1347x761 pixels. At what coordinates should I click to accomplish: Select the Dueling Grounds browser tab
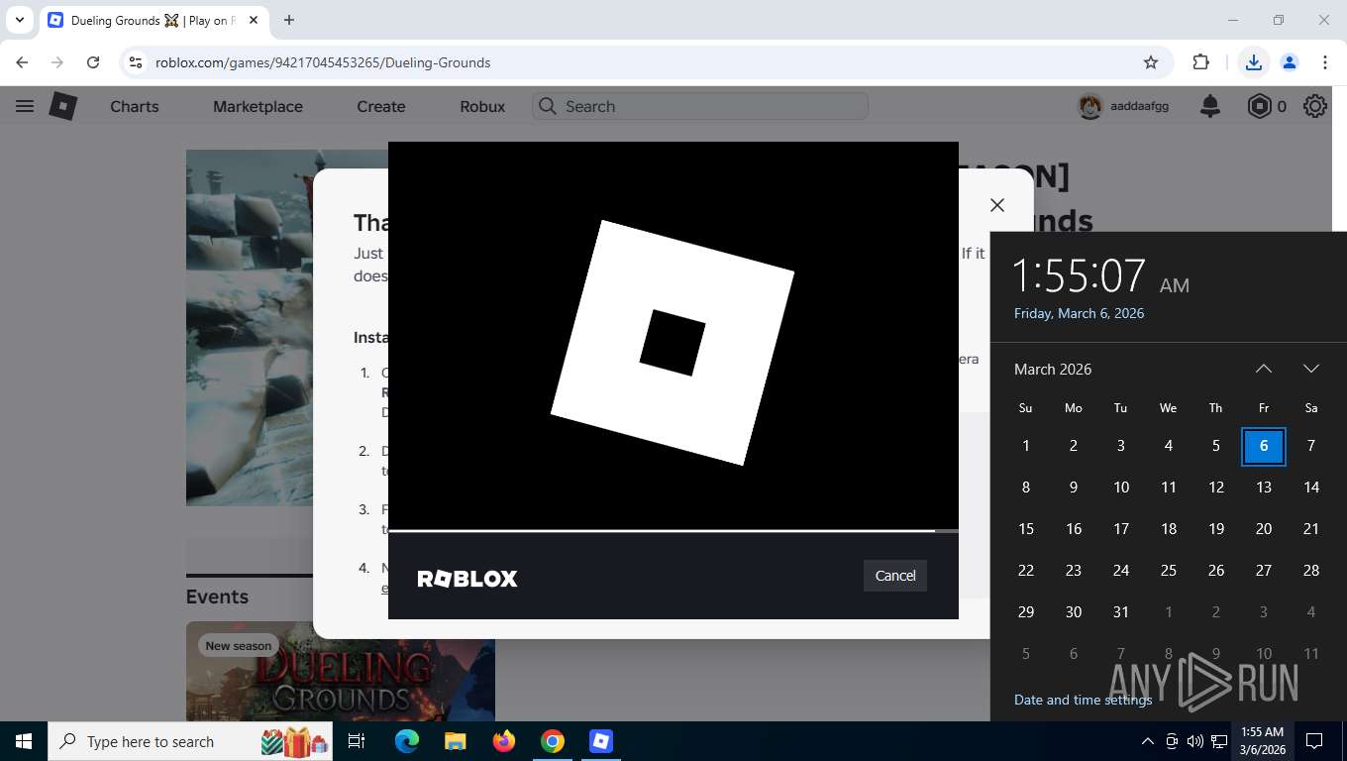[154, 20]
